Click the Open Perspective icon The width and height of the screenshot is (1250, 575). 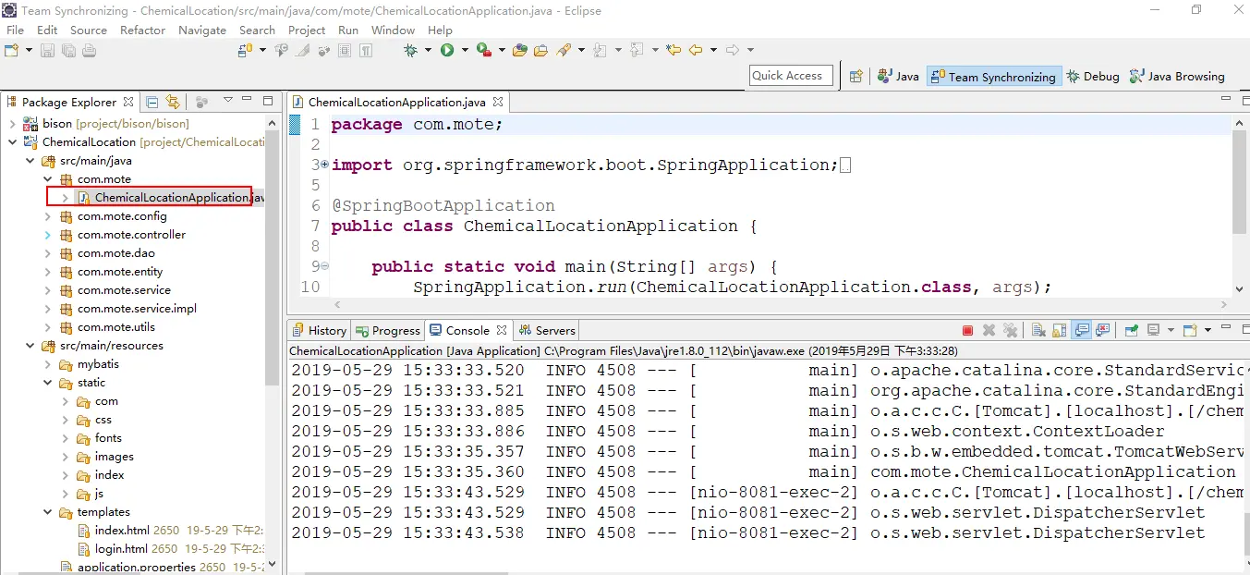[x=856, y=77]
